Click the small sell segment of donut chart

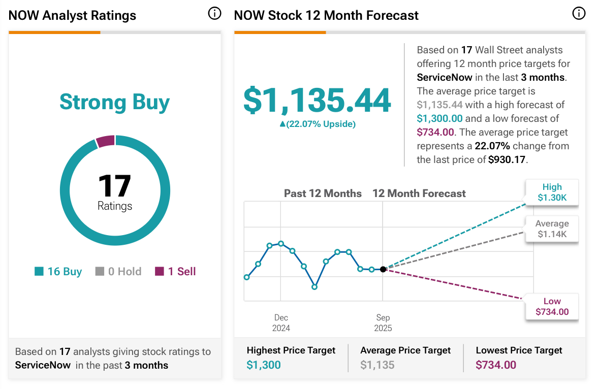[x=106, y=141]
